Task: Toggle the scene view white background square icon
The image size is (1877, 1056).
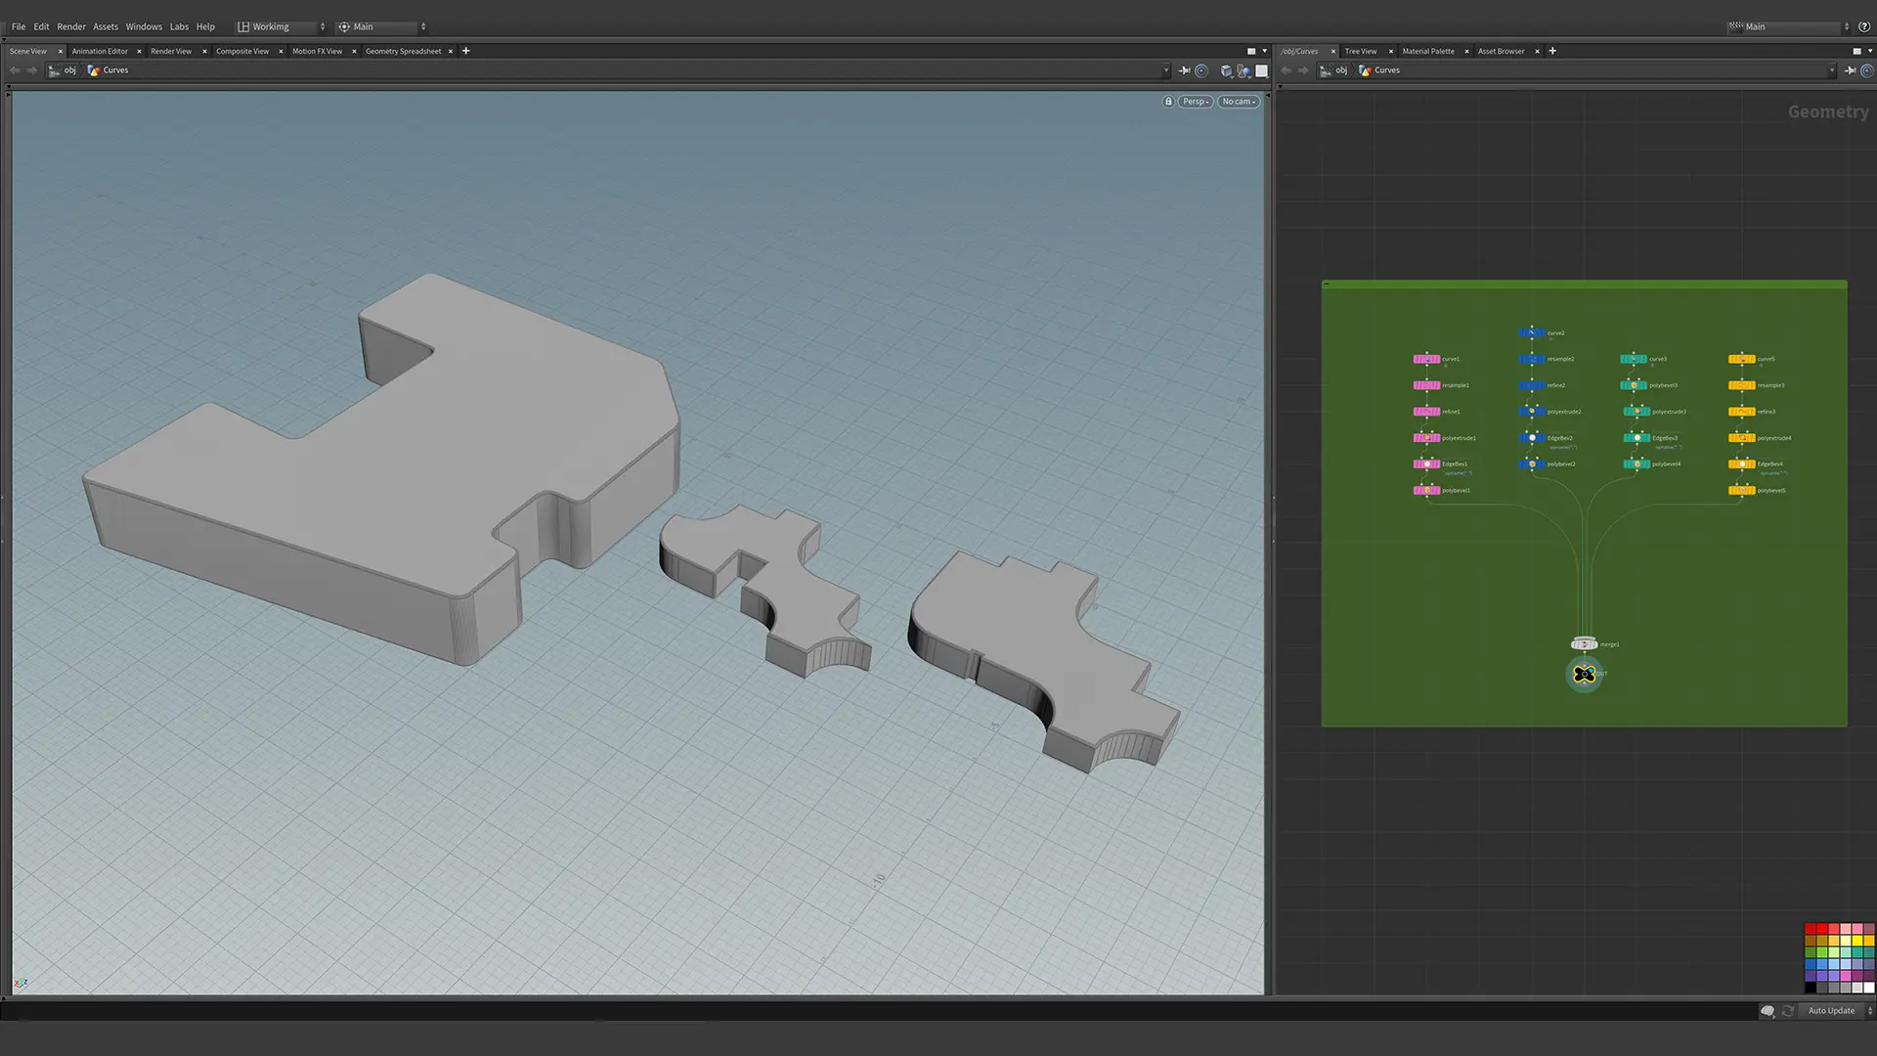Action: coord(1262,70)
